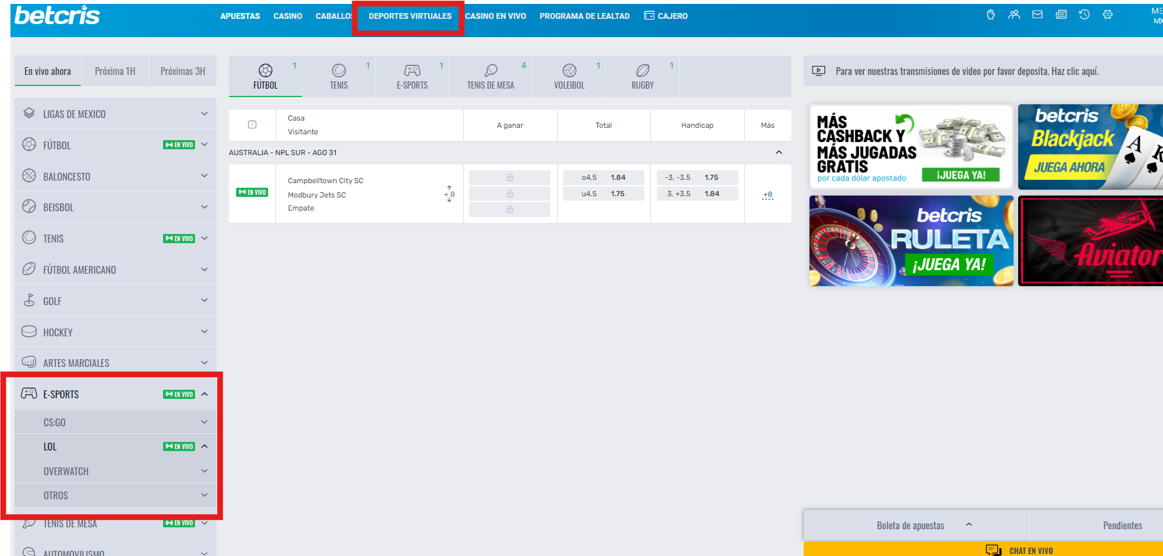Open the referral friends people icon
Screen dimensions: 1163x556
(1014, 14)
